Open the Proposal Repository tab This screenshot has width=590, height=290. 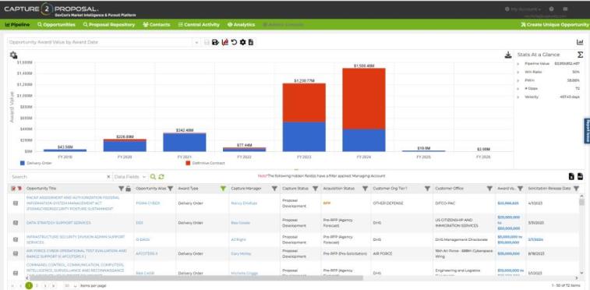coord(109,24)
